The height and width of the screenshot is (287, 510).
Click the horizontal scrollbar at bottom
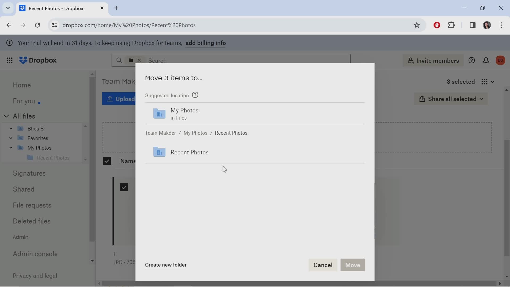(x=299, y=283)
